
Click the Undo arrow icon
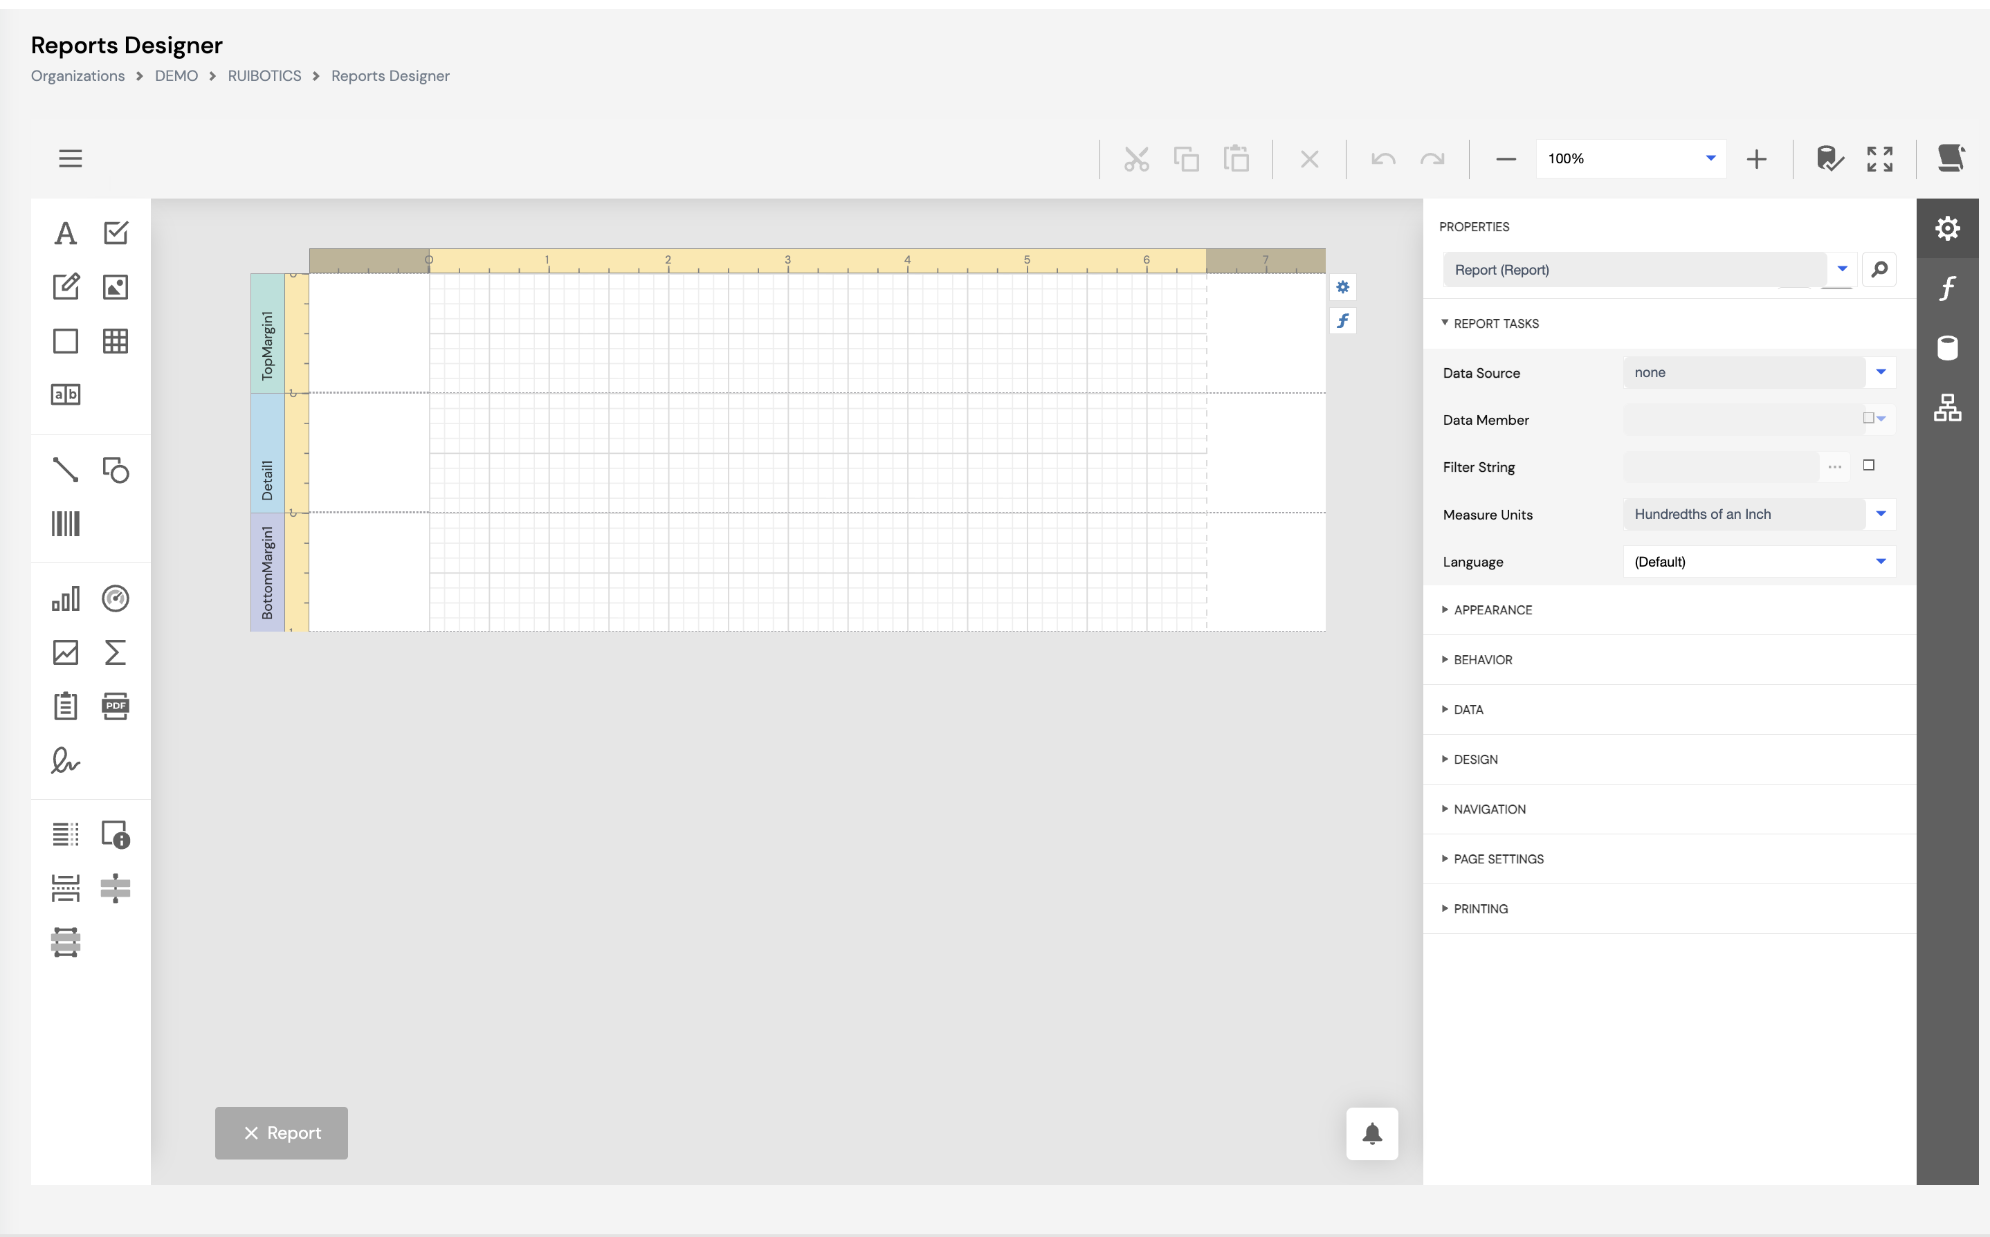pyautogui.click(x=1383, y=158)
